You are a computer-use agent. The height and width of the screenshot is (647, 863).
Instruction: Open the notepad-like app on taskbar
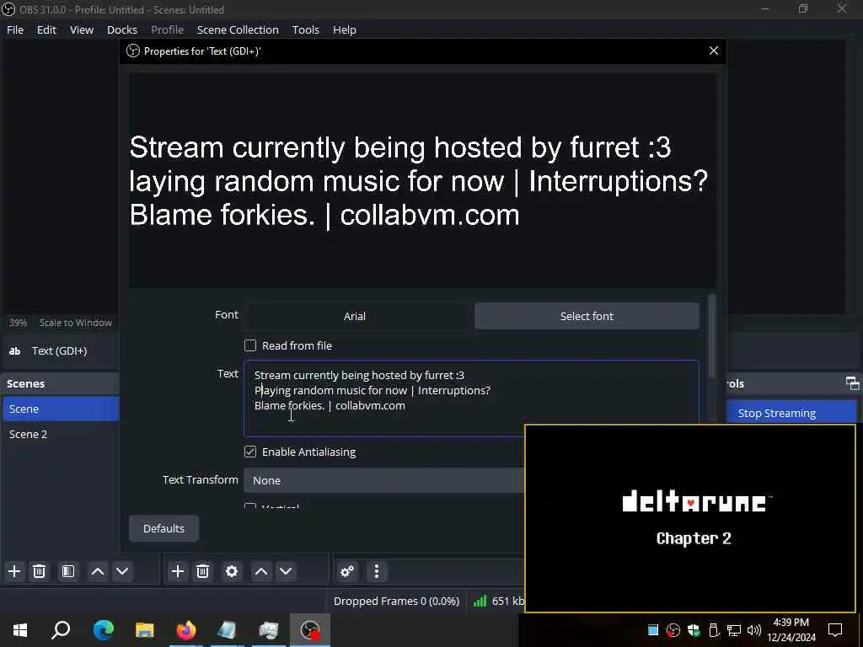click(227, 630)
